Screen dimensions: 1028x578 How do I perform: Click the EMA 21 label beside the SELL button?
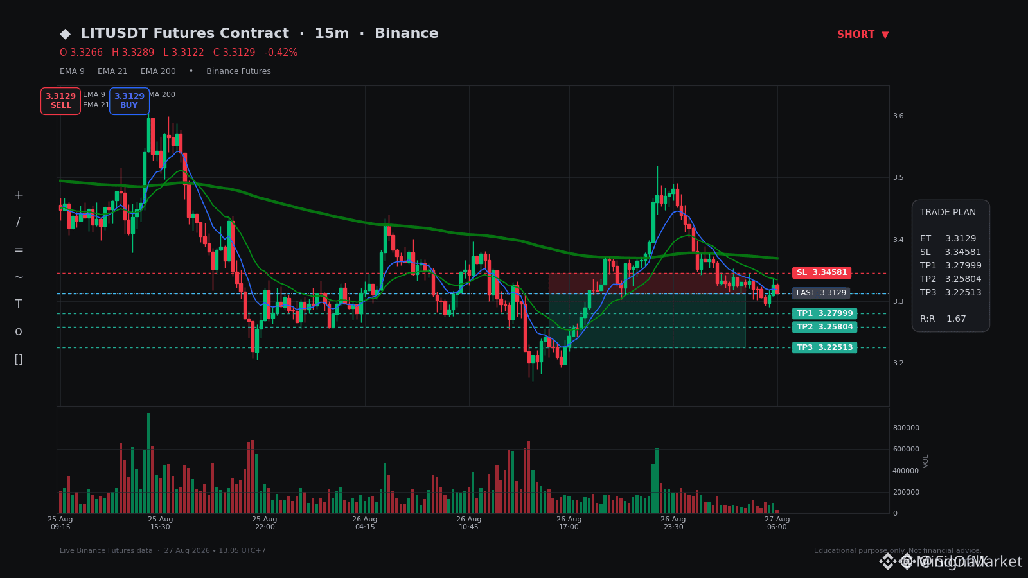click(96, 105)
